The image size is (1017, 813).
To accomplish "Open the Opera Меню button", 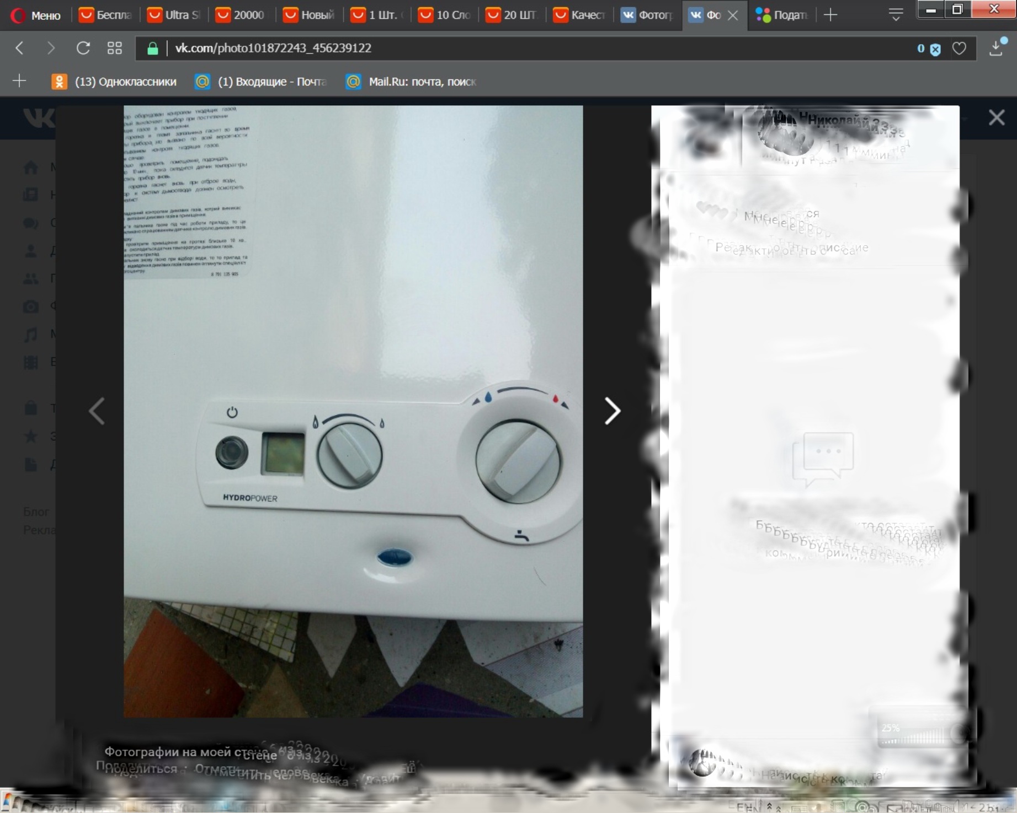I will click(x=36, y=15).
